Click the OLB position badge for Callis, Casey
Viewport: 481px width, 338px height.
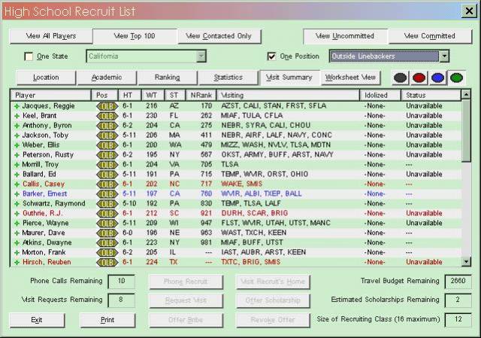(x=107, y=184)
